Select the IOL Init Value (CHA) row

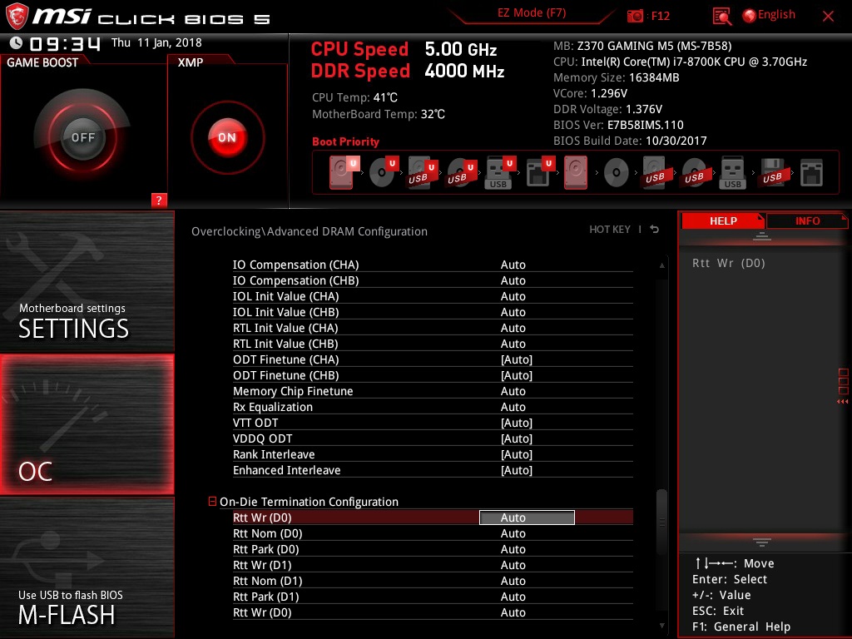[x=433, y=296]
